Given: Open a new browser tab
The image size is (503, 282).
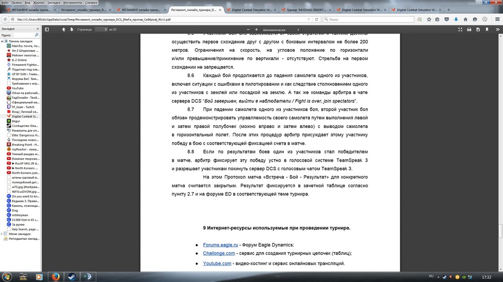Looking at the screenshot, I should click(449, 10).
